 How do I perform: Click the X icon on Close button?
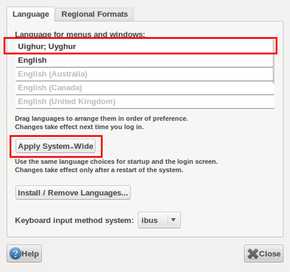tap(253, 254)
